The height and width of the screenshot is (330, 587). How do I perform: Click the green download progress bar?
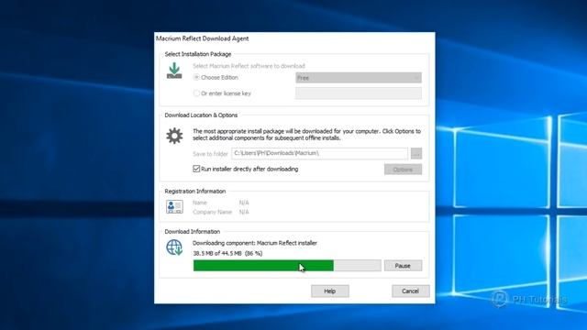[287, 266]
